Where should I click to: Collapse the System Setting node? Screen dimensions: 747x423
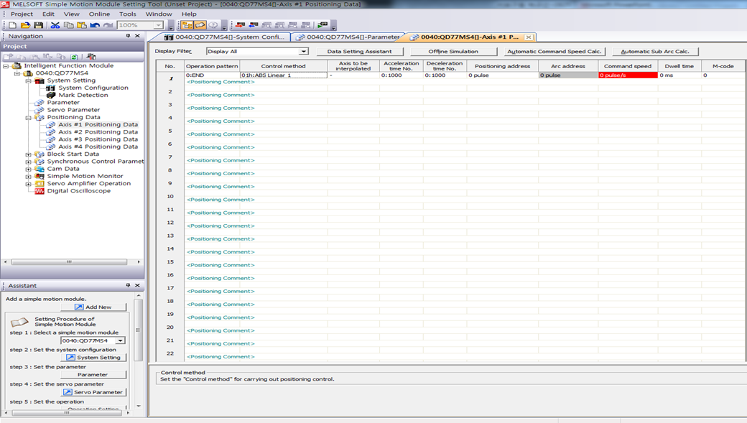click(x=29, y=80)
